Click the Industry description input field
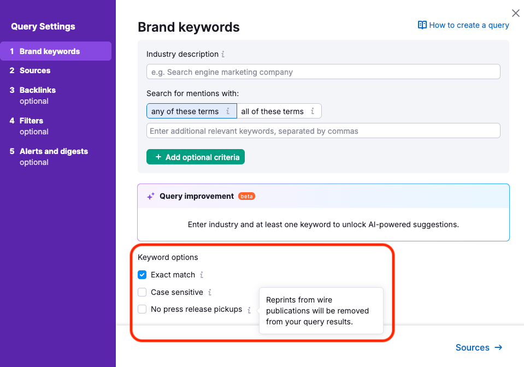 coord(323,72)
